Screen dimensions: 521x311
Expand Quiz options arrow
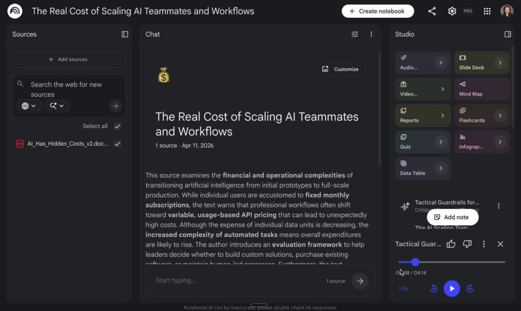[x=441, y=142]
